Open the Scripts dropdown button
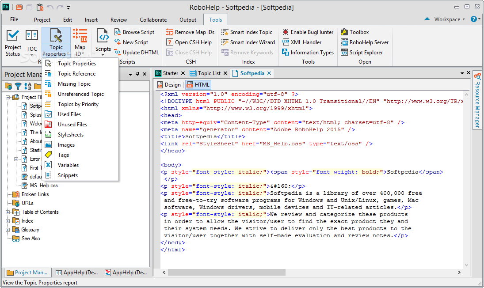 tap(103, 43)
